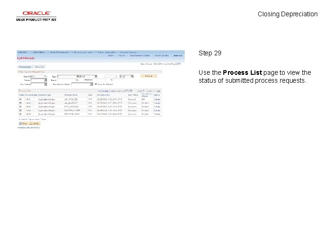Screen dimensions: 335x251
Task: Click Asset Management in the breadcrumb
Action: (x=59, y=52)
